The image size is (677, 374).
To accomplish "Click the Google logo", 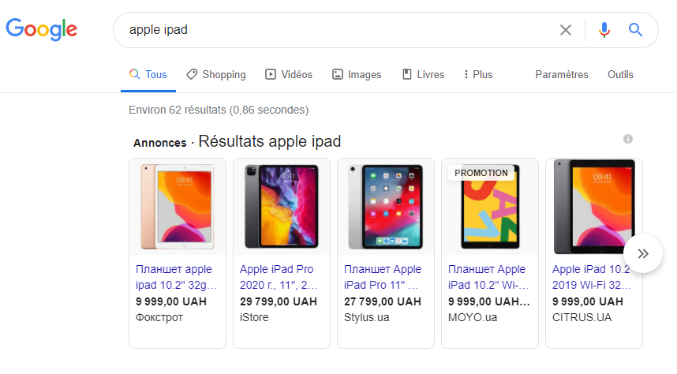I will coord(41,30).
